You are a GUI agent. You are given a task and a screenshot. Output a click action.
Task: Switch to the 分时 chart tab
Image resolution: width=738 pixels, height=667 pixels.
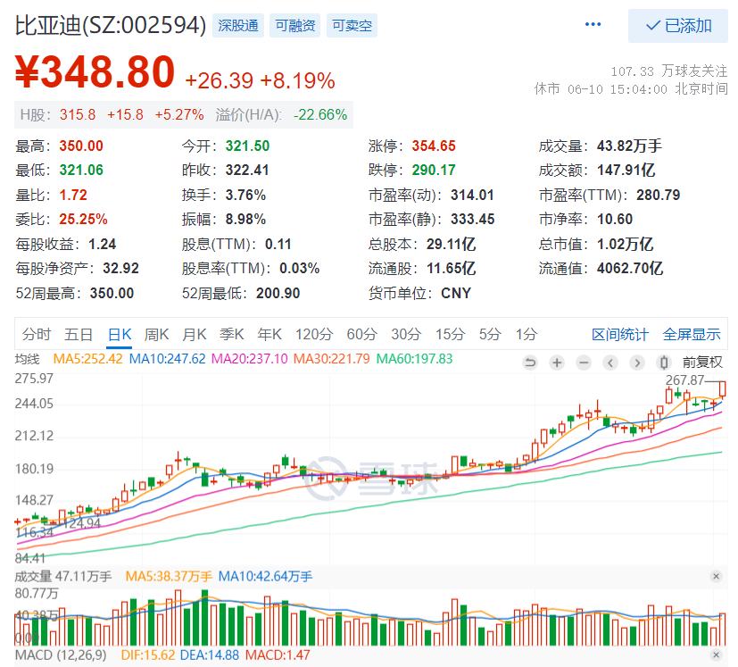tap(37, 335)
